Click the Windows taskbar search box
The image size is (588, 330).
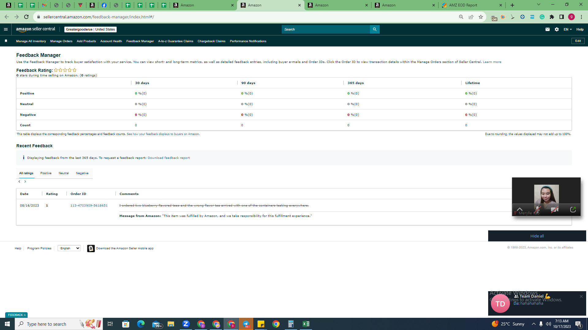(59, 324)
